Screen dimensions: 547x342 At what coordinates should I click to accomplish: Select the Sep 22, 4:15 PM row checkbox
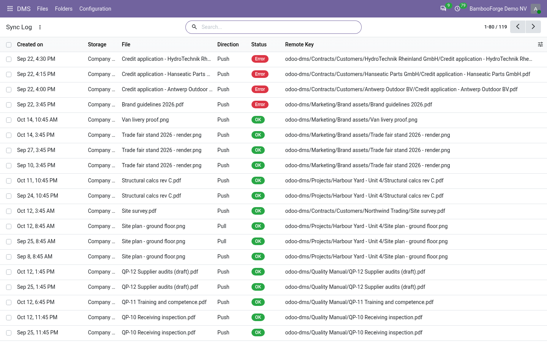click(x=9, y=74)
